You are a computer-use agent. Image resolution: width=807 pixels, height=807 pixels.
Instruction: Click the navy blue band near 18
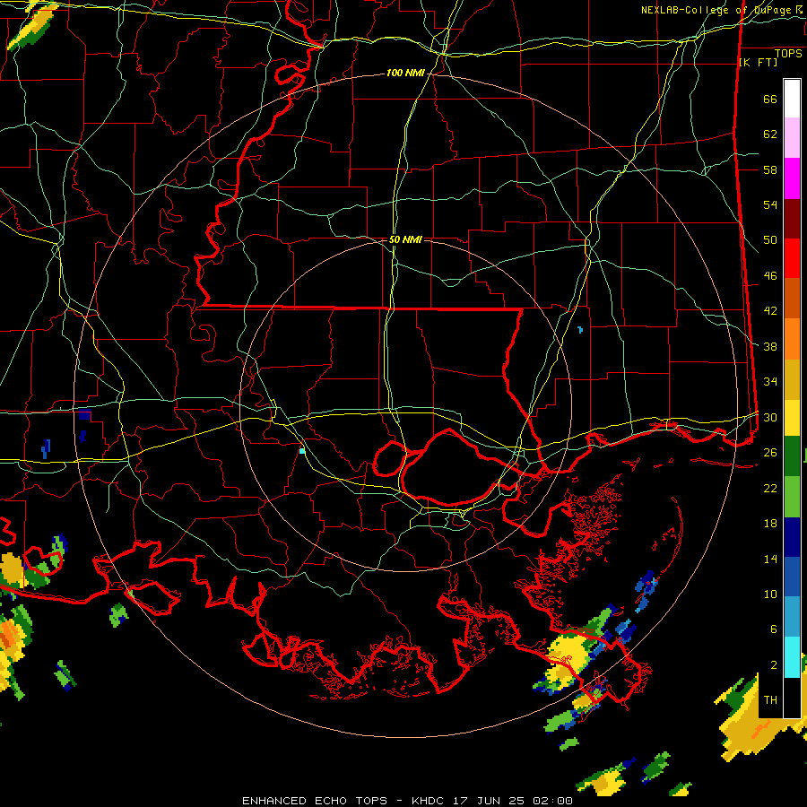point(792,537)
